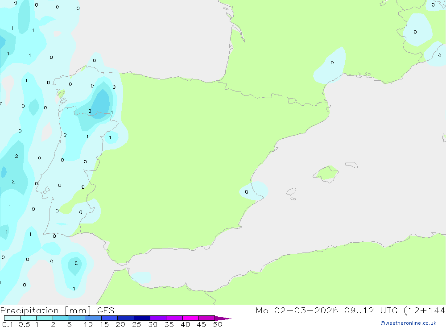Select the 10–15 mm blue legend swatch
Viewport: 446px width, 327px height.
point(93,318)
